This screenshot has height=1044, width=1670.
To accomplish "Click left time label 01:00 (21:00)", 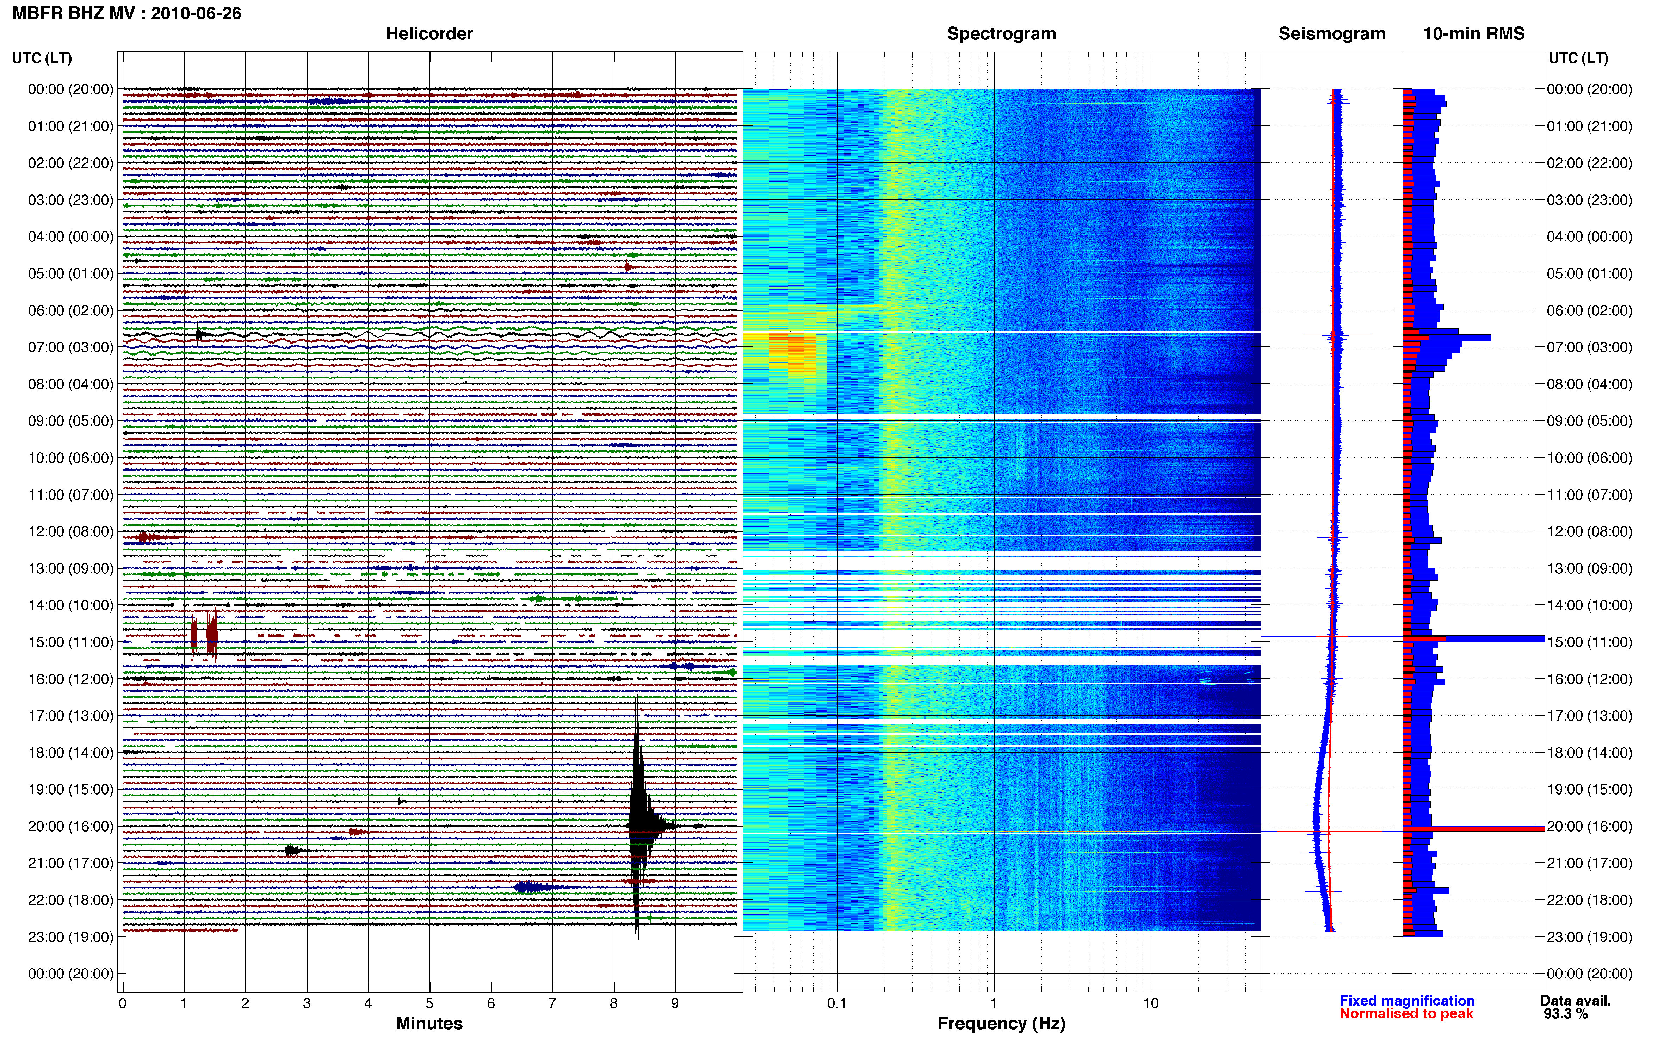I will [70, 126].
